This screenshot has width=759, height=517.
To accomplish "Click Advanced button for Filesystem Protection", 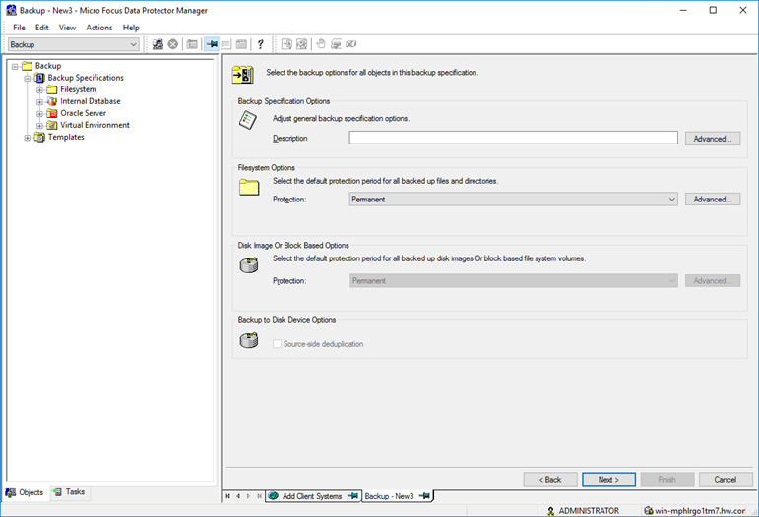I will (713, 200).
